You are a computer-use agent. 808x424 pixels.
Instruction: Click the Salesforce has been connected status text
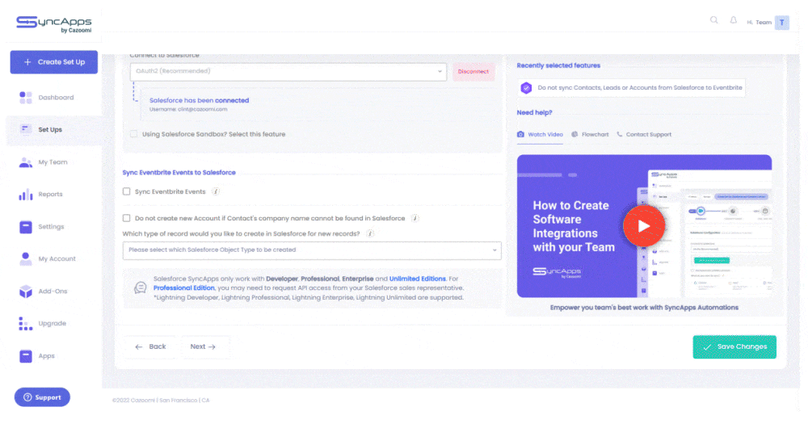pyautogui.click(x=199, y=100)
